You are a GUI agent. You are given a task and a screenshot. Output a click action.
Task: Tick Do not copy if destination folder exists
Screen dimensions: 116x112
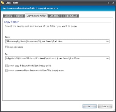pyautogui.click(x=6, y=66)
